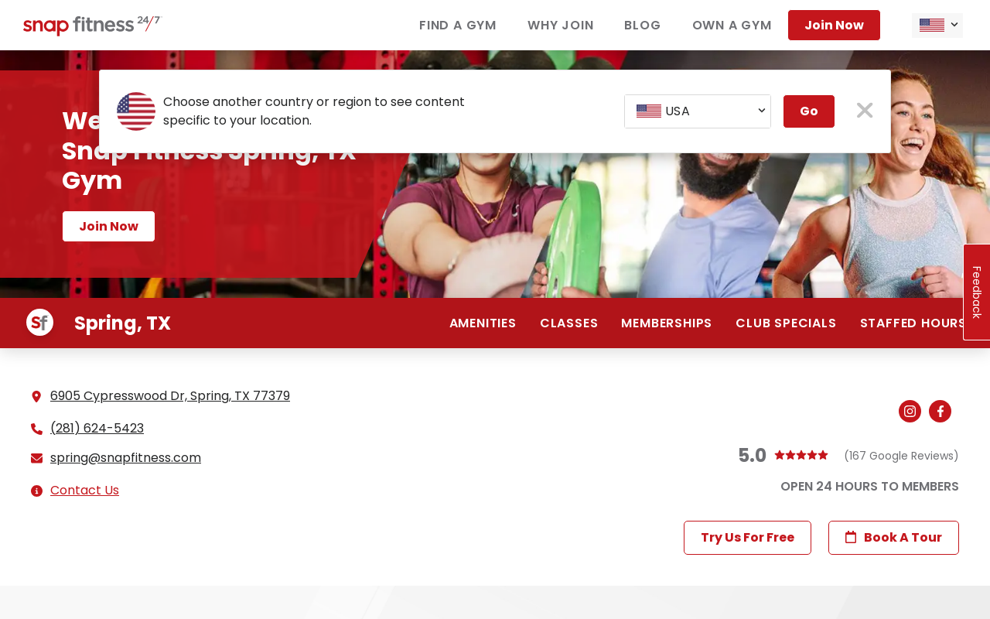
Task: Confirm country with the Go button
Action: click(809, 111)
